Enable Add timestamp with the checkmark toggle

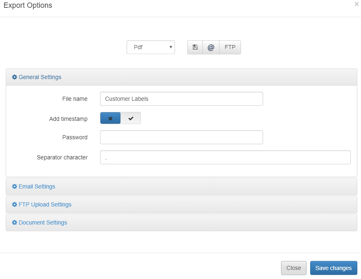click(131, 118)
